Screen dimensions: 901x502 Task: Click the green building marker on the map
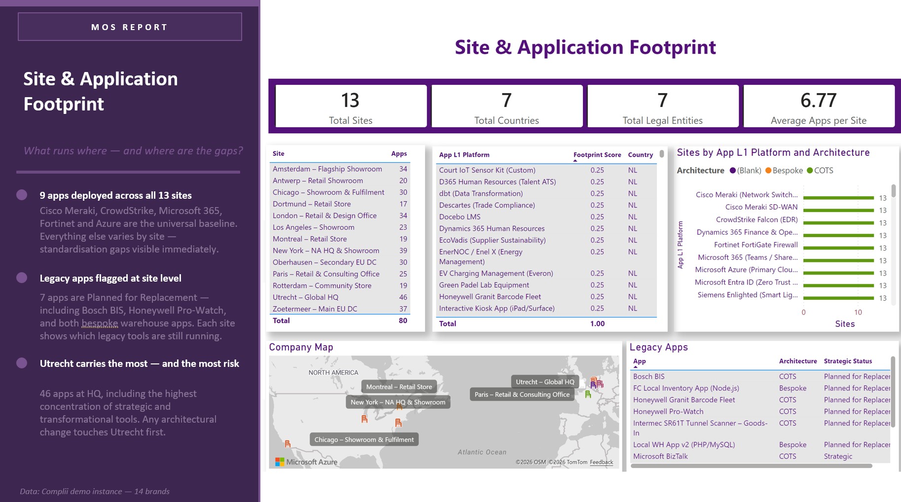point(588,394)
